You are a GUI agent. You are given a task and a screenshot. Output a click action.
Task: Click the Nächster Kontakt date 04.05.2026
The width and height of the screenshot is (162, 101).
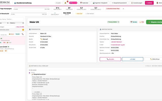tap(115, 48)
